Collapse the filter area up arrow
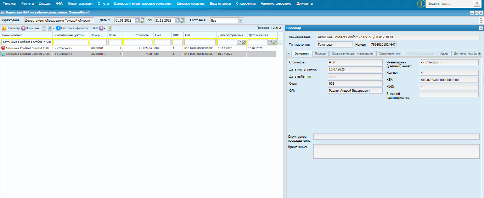 (481, 18)
